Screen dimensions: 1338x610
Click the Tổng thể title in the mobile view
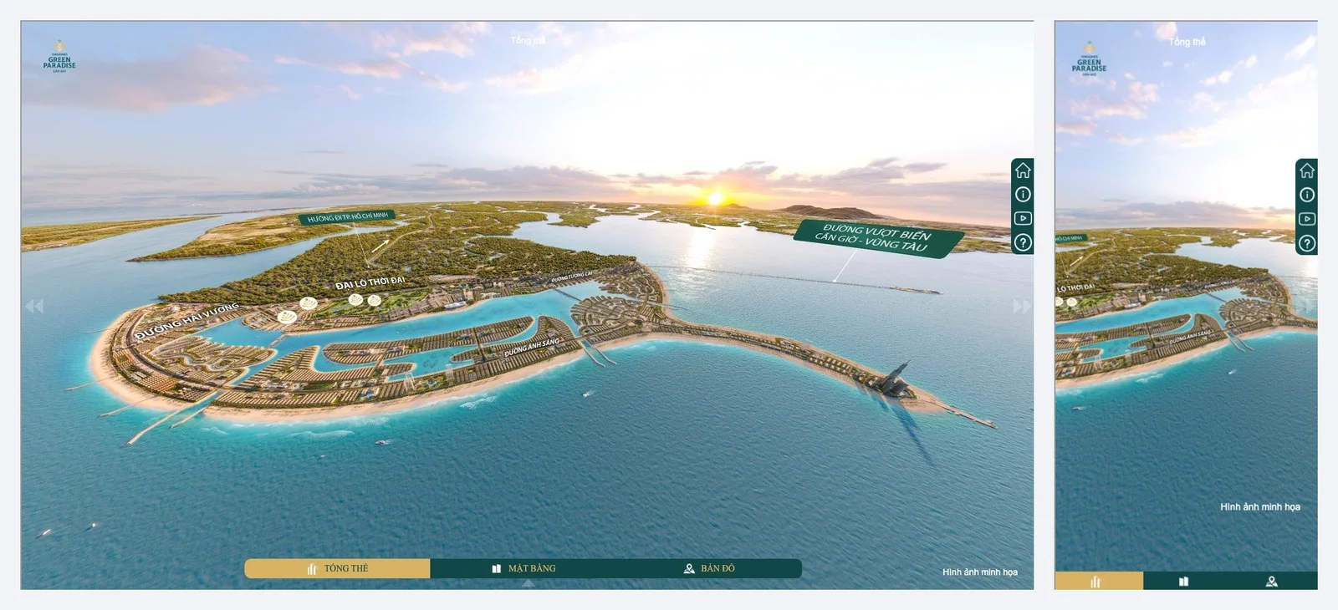coord(1187,42)
